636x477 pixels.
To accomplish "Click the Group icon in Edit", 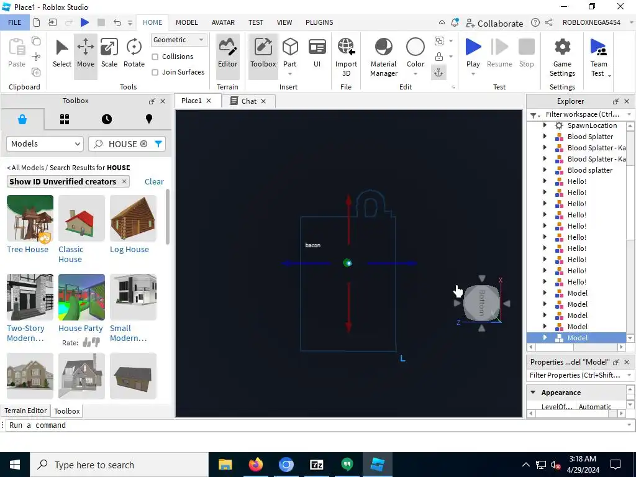I will click(x=439, y=40).
